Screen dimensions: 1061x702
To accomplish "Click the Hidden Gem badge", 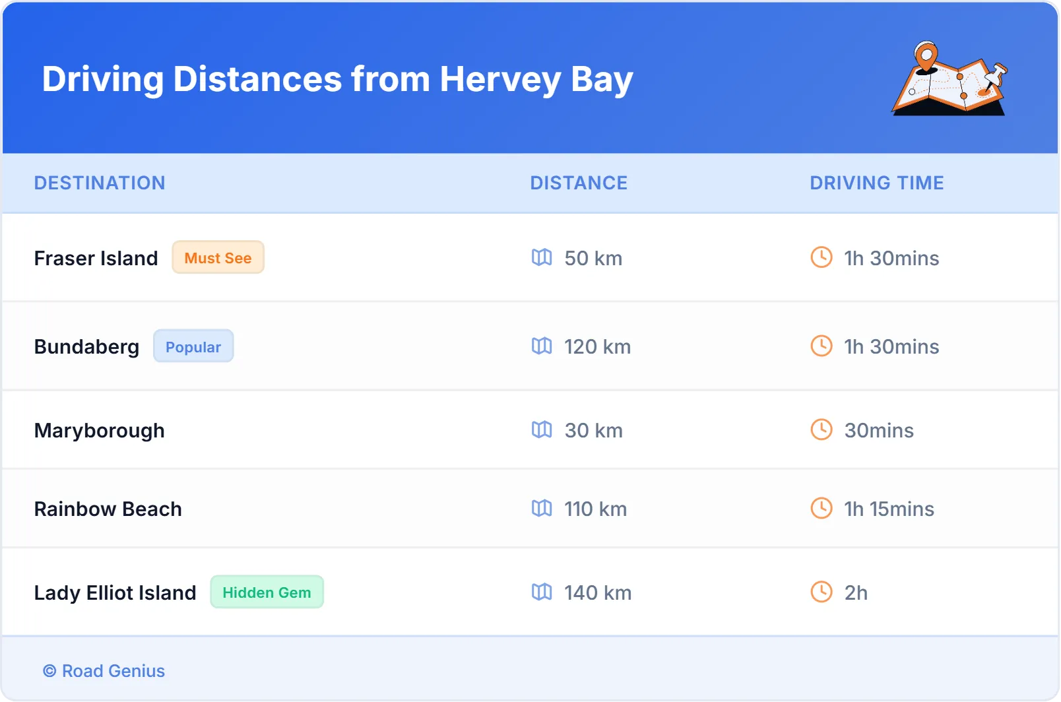I will click(x=267, y=592).
